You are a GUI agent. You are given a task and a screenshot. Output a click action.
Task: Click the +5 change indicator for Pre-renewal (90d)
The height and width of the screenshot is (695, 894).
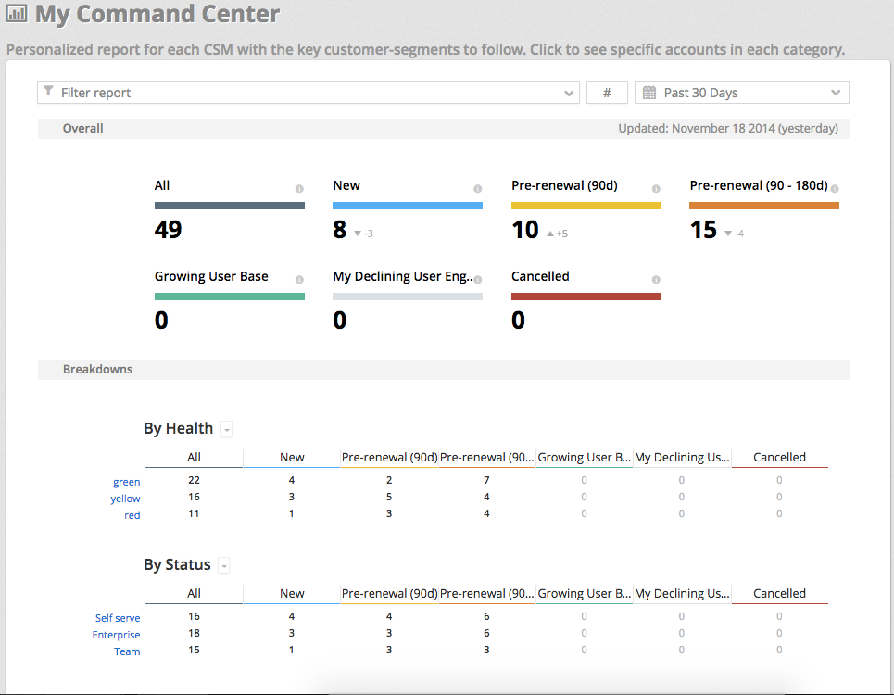coord(557,234)
